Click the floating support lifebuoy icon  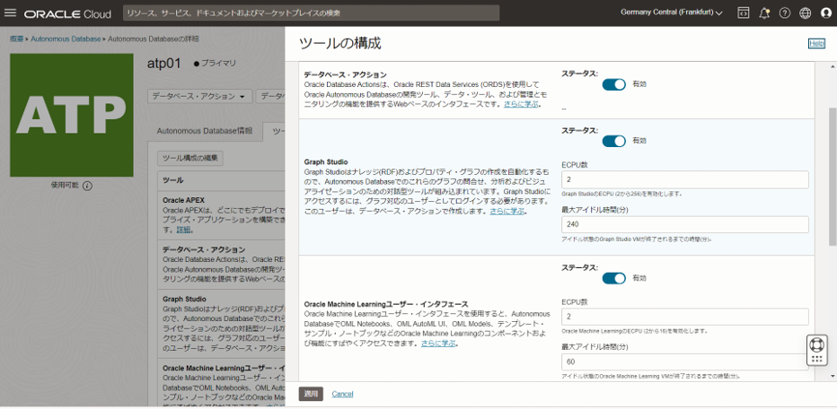coord(816,344)
